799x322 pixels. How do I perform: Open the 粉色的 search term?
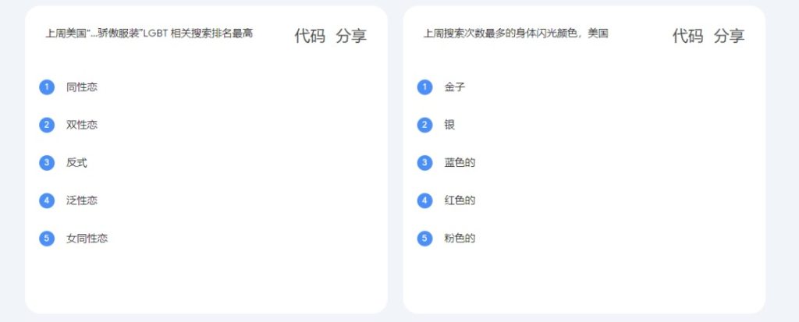click(460, 238)
